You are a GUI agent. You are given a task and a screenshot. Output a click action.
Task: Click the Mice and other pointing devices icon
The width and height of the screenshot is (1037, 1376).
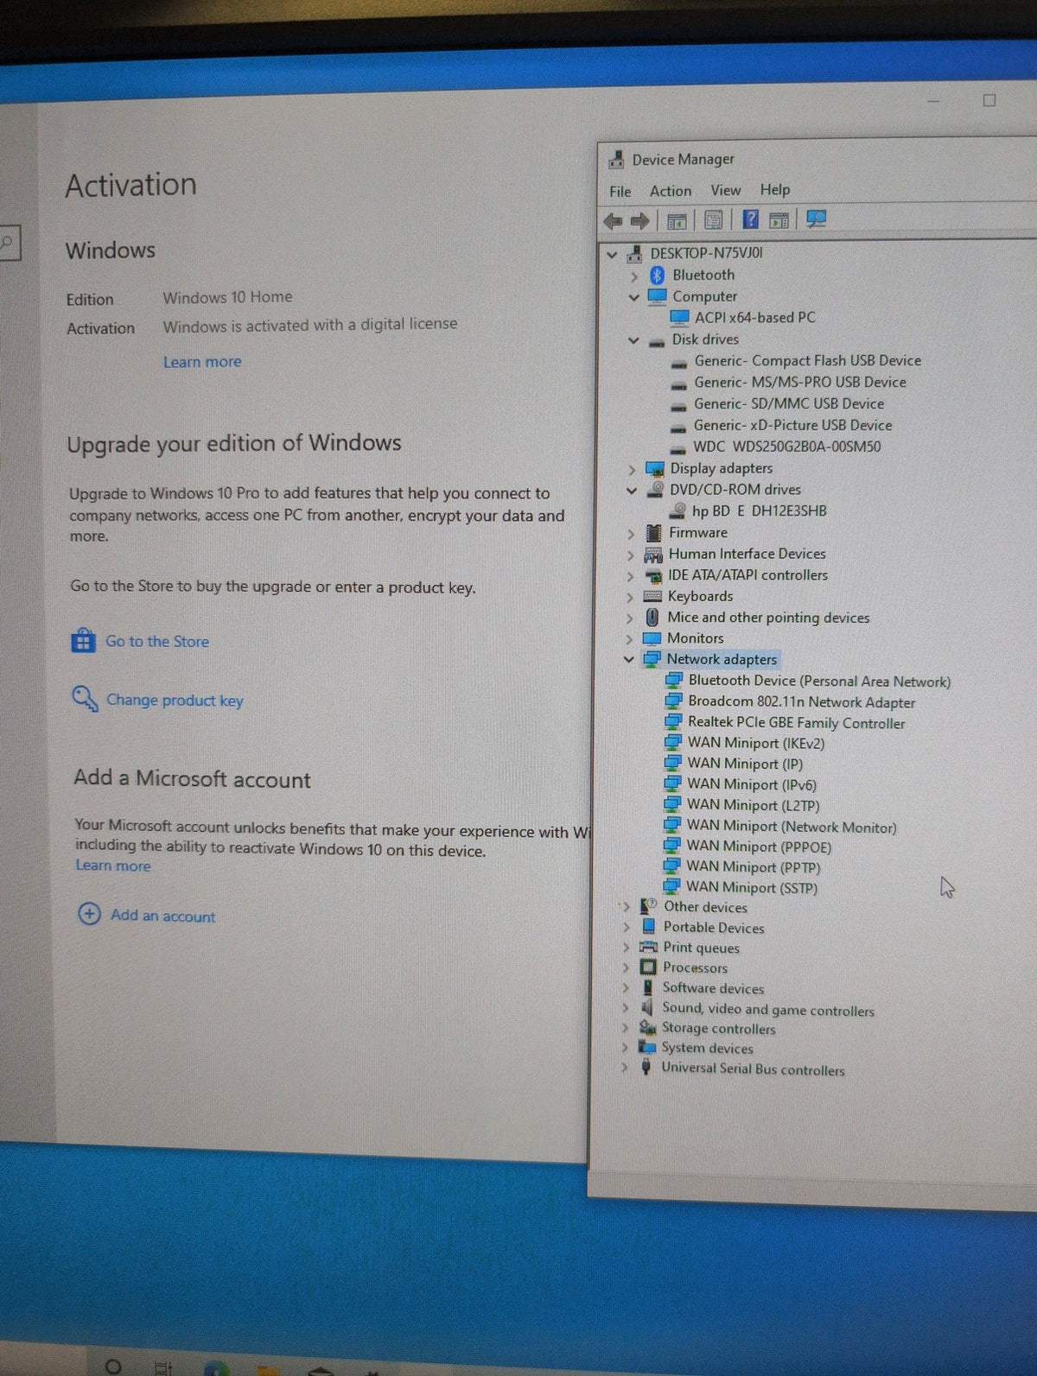tap(652, 618)
